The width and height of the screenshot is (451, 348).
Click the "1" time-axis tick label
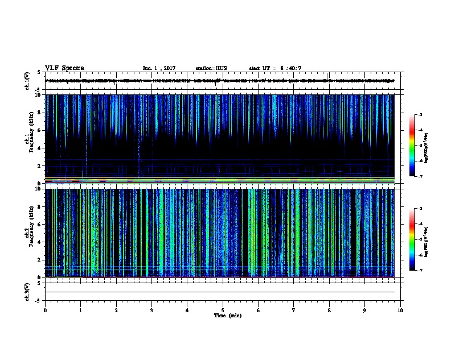pyautogui.click(x=80, y=310)
